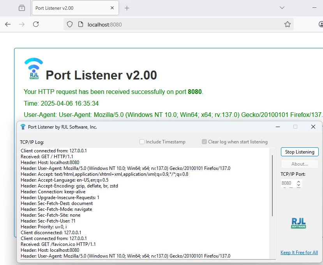323x265 pixels.
Task: Decrease TCP/IP Port with the down spinner
Action: (298, 185)
